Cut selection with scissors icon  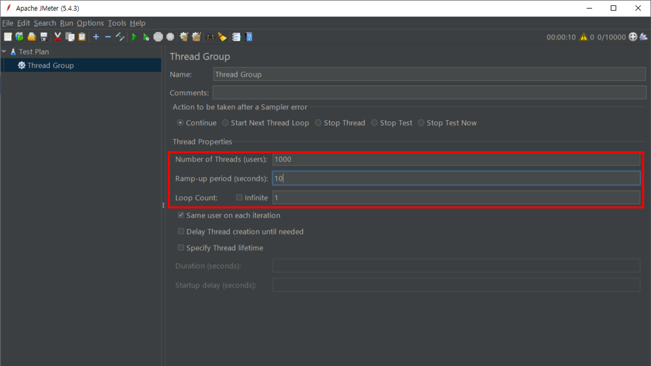click(58, 37)
